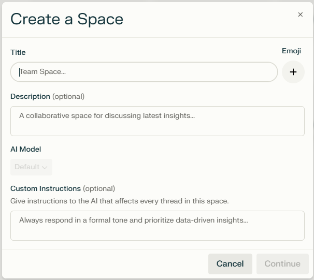The width and height of the screenshot is (314, 280).
Task: Click the 'Team Space...' placeholder text
Action: 42,72
